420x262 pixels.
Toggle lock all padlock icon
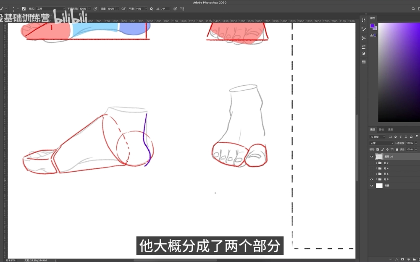(x=397, y=149)
